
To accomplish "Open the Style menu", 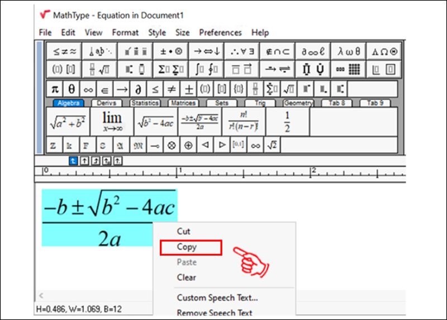I will click(x=157, y=32).
